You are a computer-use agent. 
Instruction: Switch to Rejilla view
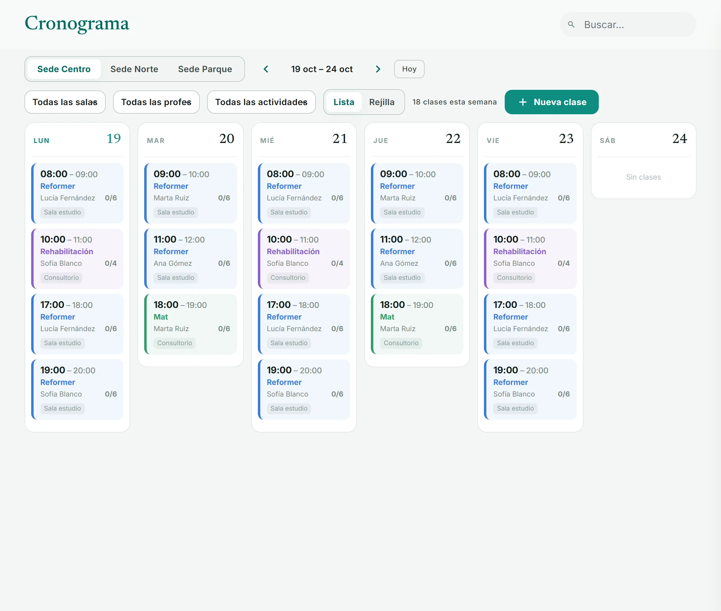(382, 102)
